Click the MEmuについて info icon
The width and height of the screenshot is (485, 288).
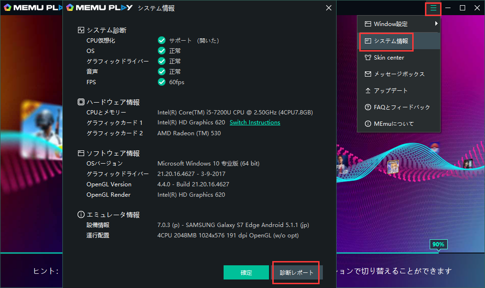pos(367,124)
